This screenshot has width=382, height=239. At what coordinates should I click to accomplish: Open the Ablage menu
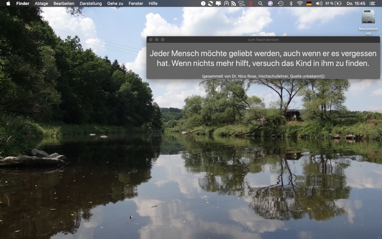41,3
